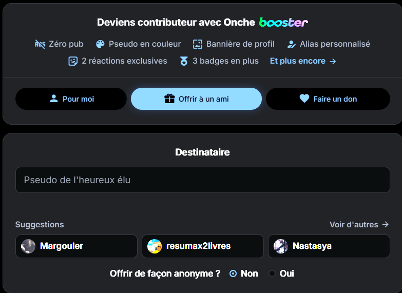
Task: Click the heart icon in Faire un don
Action: click(x=304, y=99)
